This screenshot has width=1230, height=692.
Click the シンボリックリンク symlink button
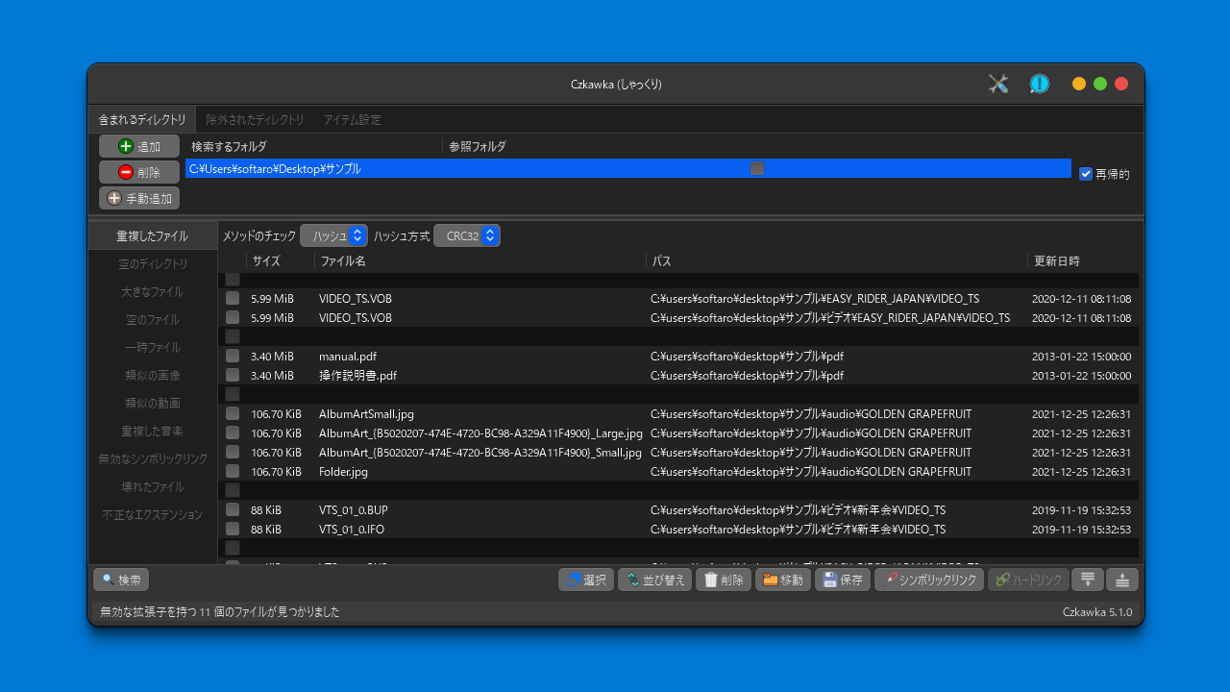point(929,580)
